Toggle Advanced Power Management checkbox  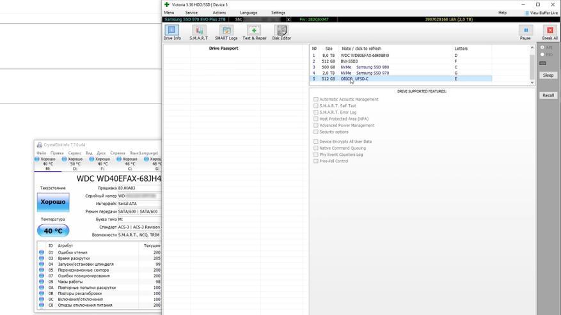click(x=315, y=125)
